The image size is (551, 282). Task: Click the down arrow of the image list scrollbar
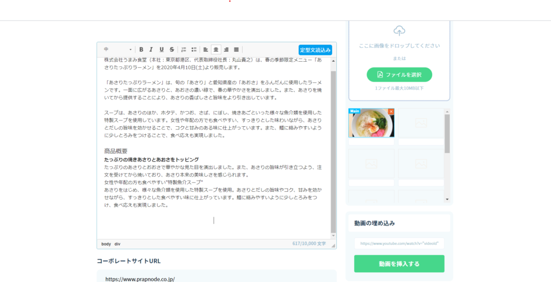[447, 199]
